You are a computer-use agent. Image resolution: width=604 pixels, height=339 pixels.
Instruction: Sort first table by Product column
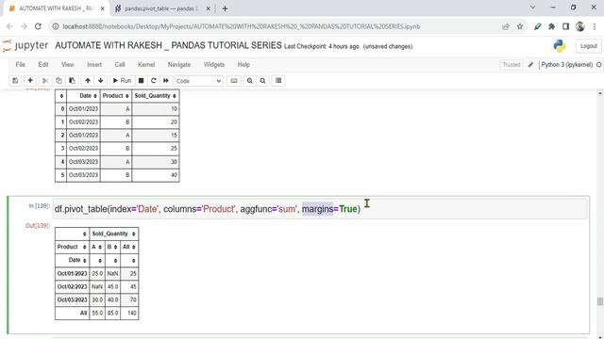(x=115, y=96)
